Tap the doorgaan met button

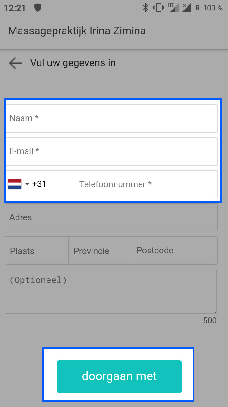[x=119, y=376]
